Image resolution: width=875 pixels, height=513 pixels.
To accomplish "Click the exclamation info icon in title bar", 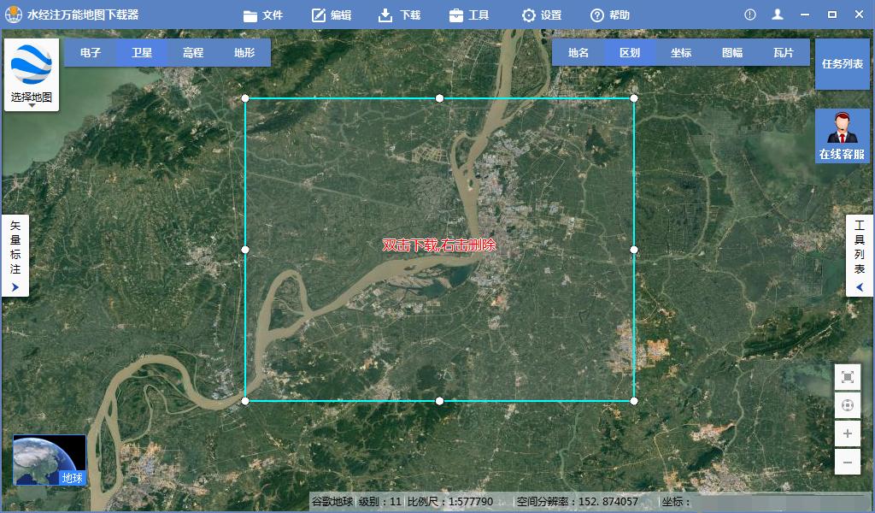I will (749, 15).
